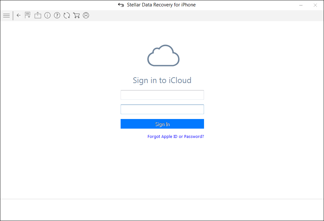This screenshot has width=324, height=221.
Task: Open the hamburger menu
Action: point(6,15)
